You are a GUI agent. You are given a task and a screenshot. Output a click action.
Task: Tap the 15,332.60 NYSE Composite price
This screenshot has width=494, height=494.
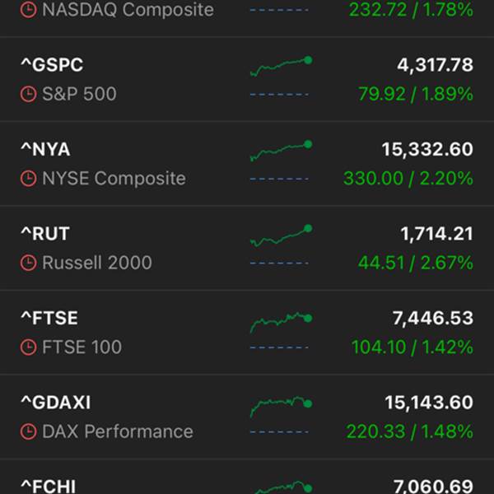tap(427, 149)
